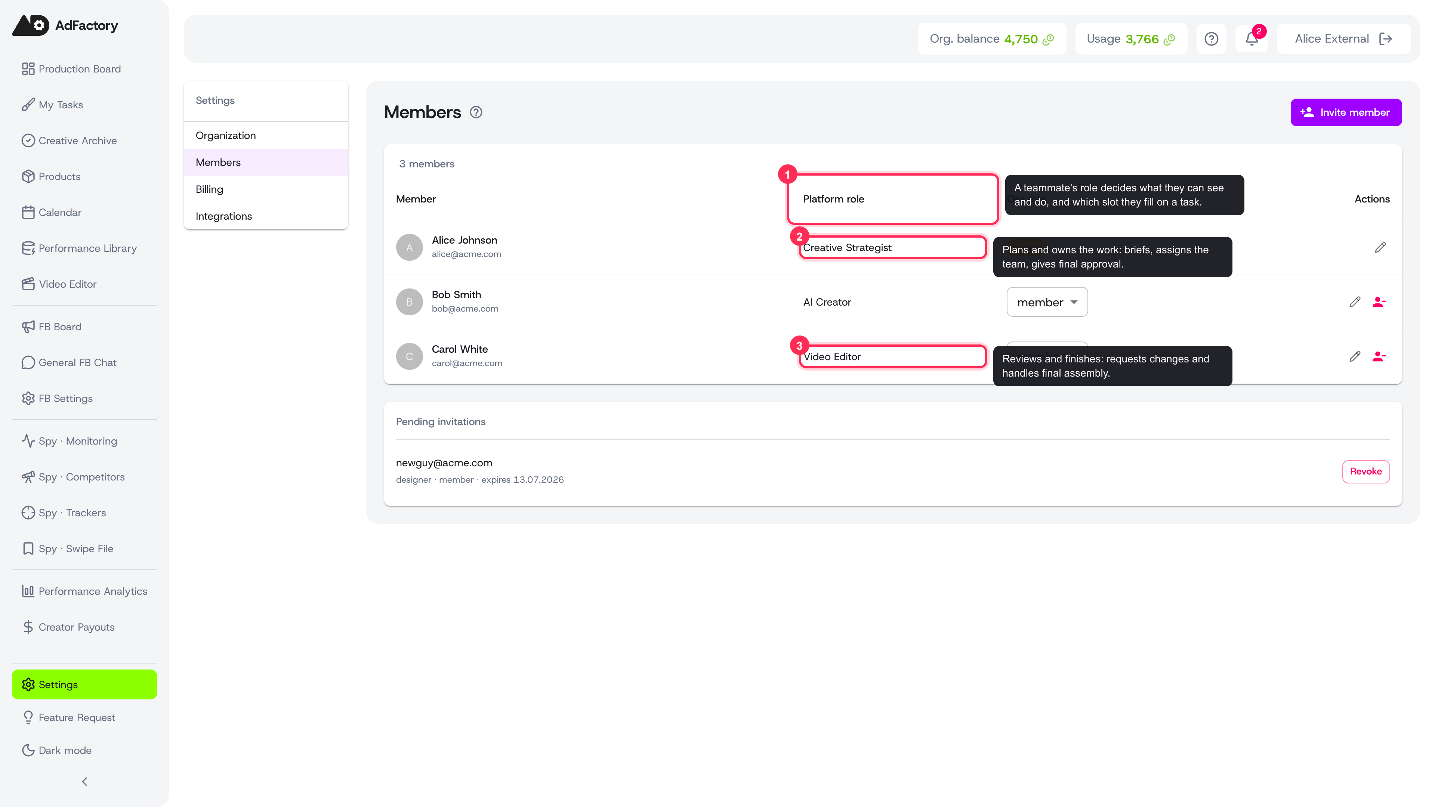The image size is (1435, 807).
Task: Click the Member column header
Action: point(416,199)
